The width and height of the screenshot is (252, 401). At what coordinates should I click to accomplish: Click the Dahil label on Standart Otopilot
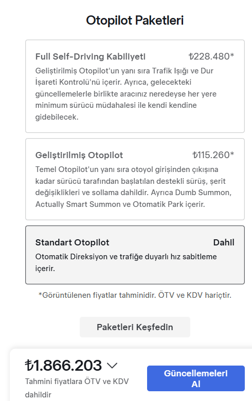point(224,242)
